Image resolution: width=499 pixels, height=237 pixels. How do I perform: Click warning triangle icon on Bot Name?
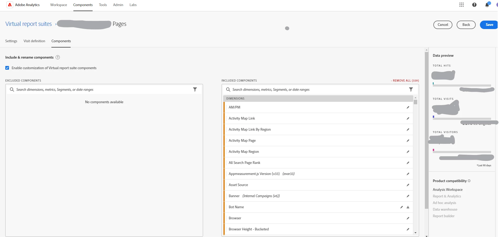(x=408, y=207)
